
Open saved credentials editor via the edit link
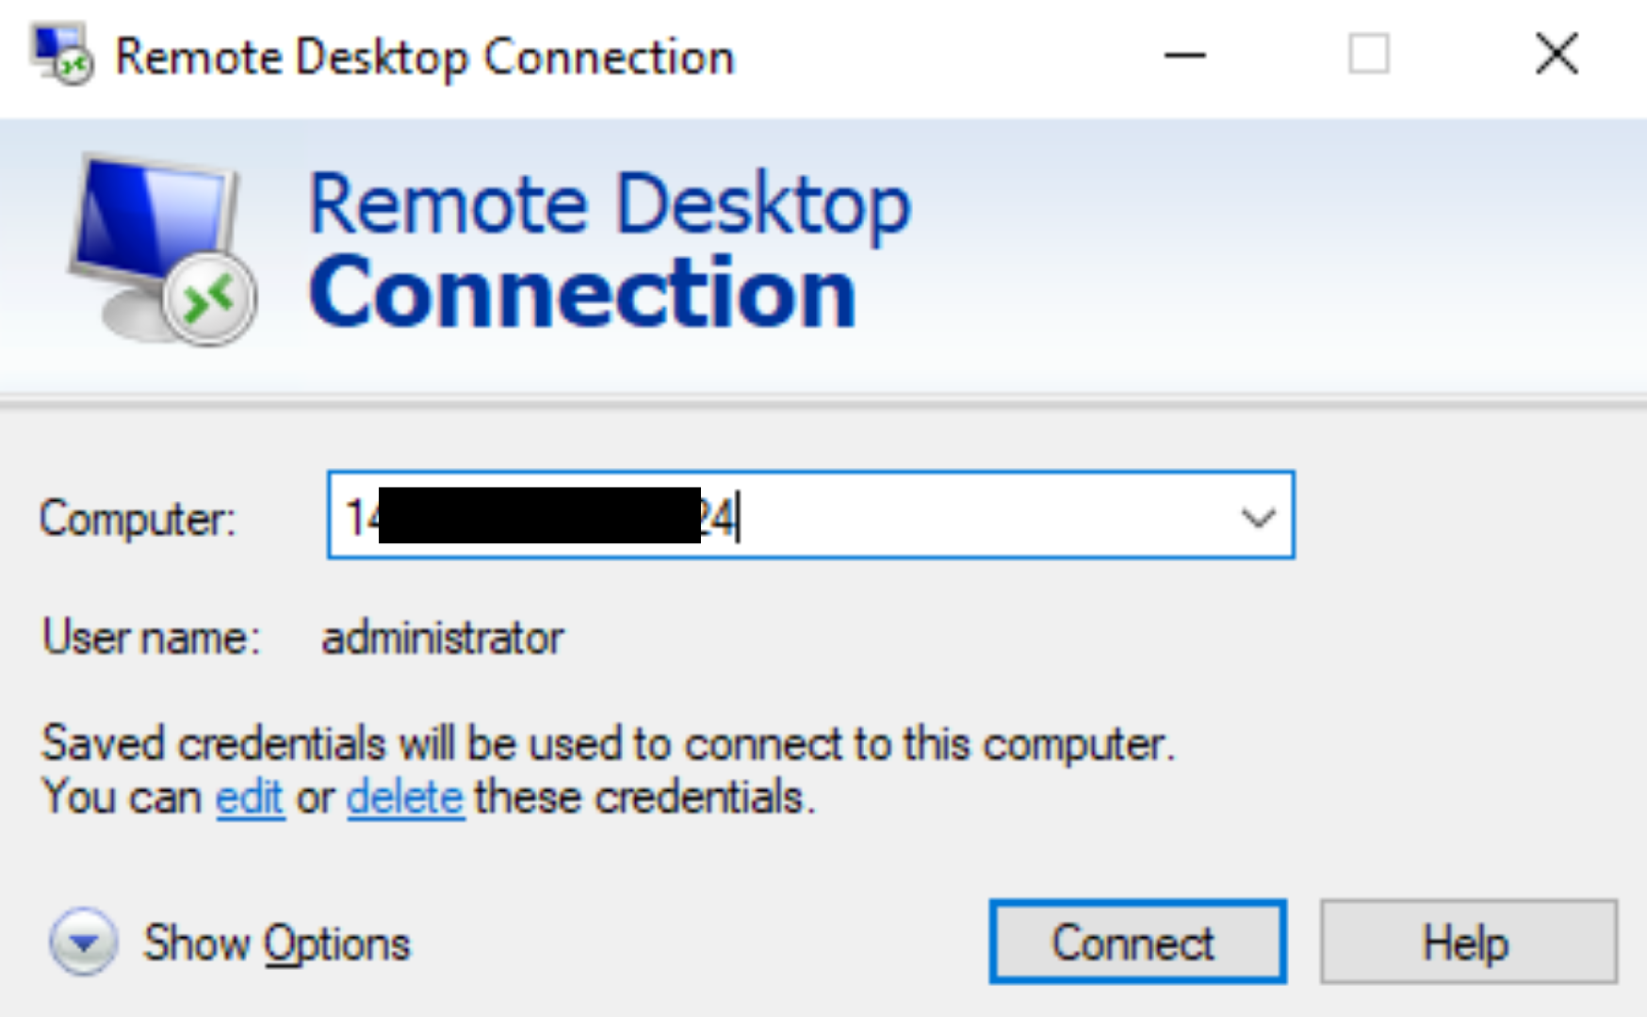pos(249,796)
